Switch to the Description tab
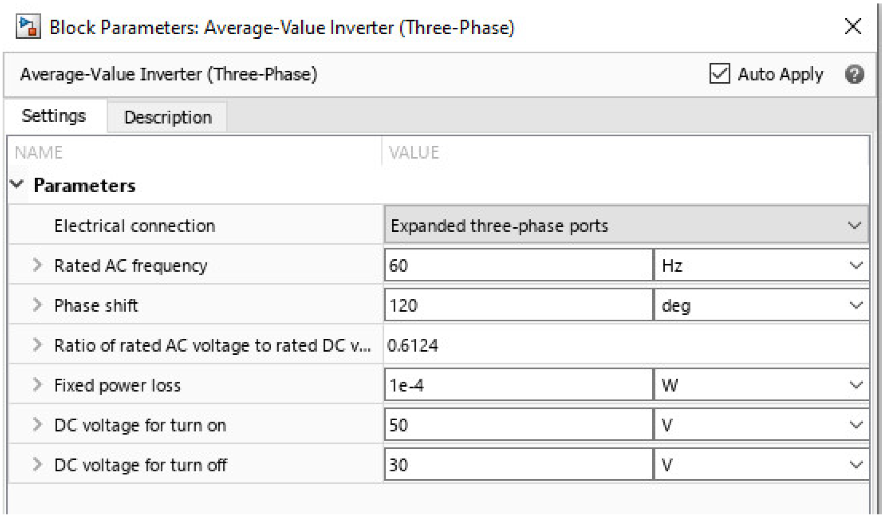The width and height of the screenshot is (887, 517). coord(168,117)
